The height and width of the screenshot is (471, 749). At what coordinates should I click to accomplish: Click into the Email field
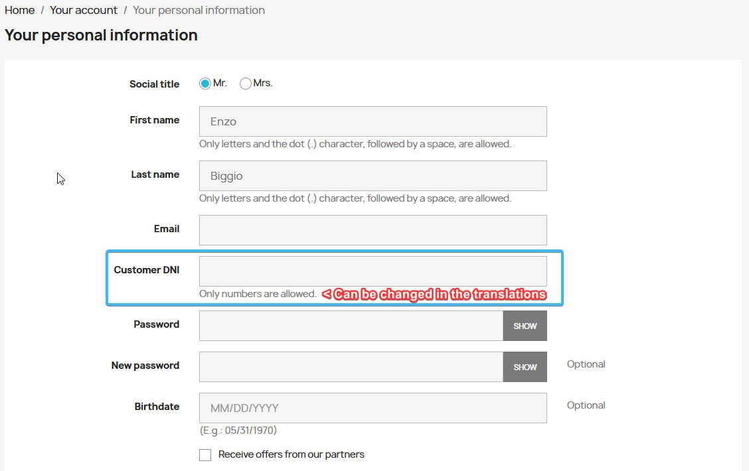click(373, 230)
